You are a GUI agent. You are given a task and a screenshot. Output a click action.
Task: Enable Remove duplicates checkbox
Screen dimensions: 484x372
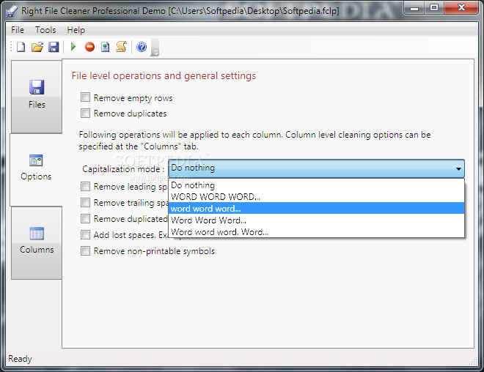(86, 113)
